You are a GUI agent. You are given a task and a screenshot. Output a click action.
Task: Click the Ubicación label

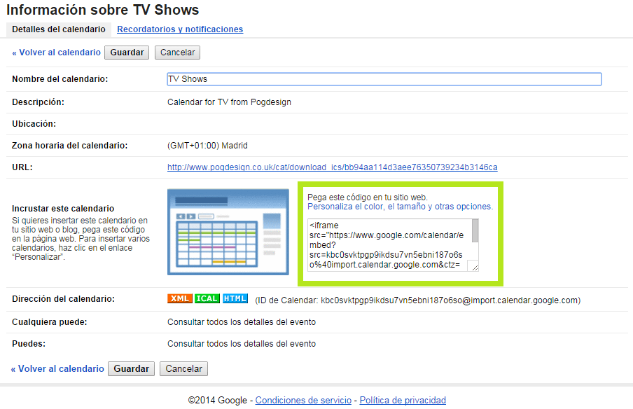coord(34,124)
